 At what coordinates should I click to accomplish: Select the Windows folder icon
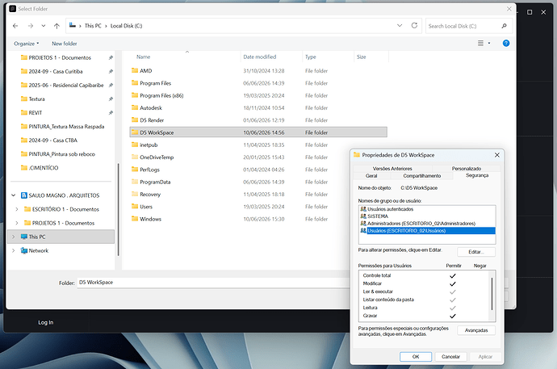click(x=135, y=219)
